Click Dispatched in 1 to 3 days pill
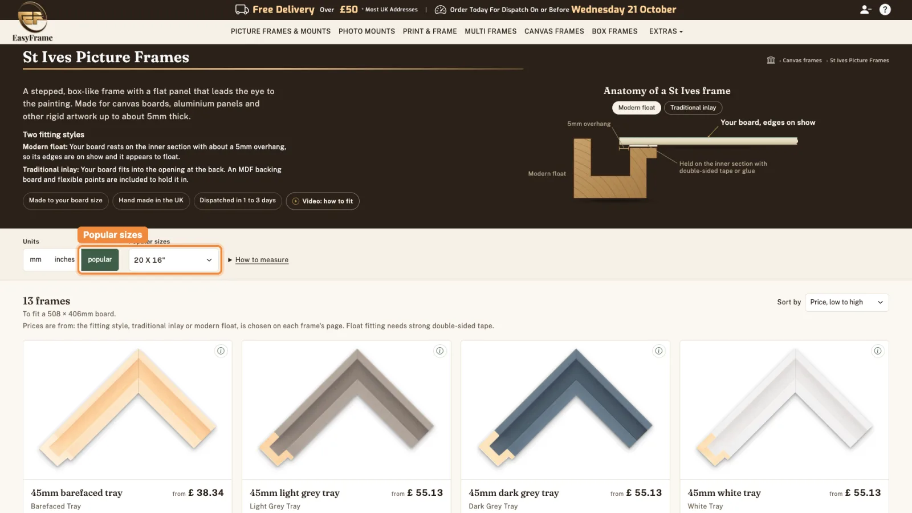The width and height of the screenshot is (912, 513). coord(238,201)
